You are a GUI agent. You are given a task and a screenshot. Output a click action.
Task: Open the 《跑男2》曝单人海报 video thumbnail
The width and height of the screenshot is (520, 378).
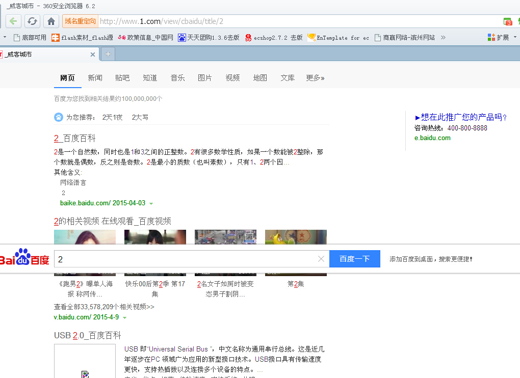[x=85, y=237]
